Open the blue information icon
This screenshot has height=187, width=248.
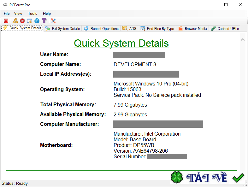(x=37, y=21)
